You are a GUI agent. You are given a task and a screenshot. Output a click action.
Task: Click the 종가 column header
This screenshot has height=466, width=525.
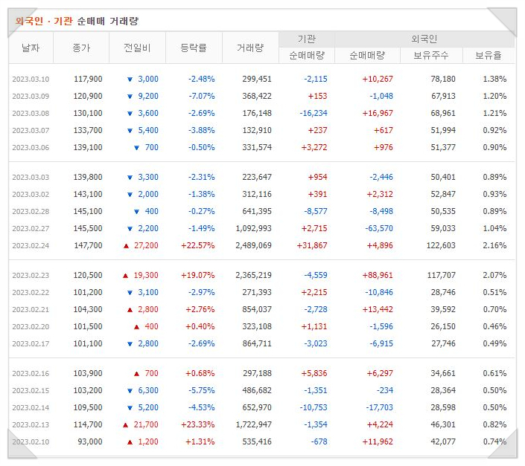pos(81,48)
